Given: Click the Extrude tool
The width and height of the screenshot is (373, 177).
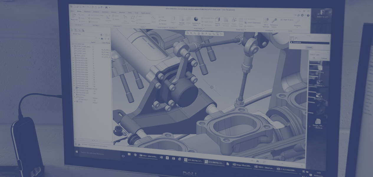Looking at the screenshot, I should point(163,20).
